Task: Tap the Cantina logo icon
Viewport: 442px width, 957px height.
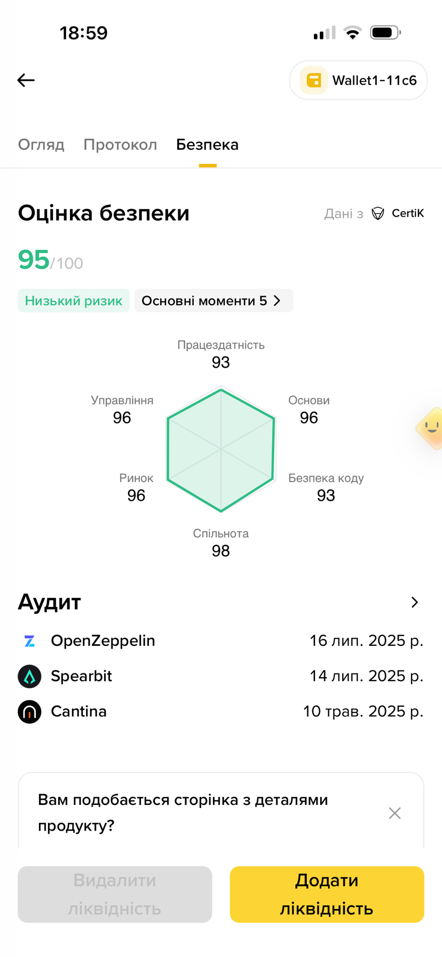Action: (29, 711)
